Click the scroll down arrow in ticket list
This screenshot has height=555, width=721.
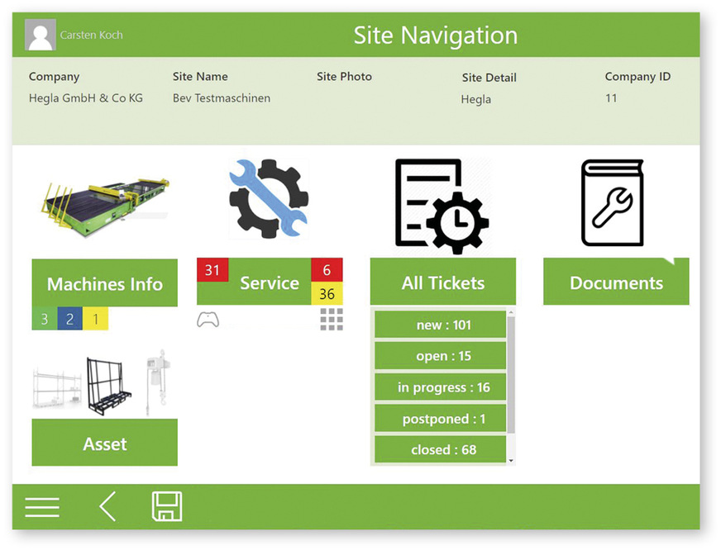tap(511, 460)
